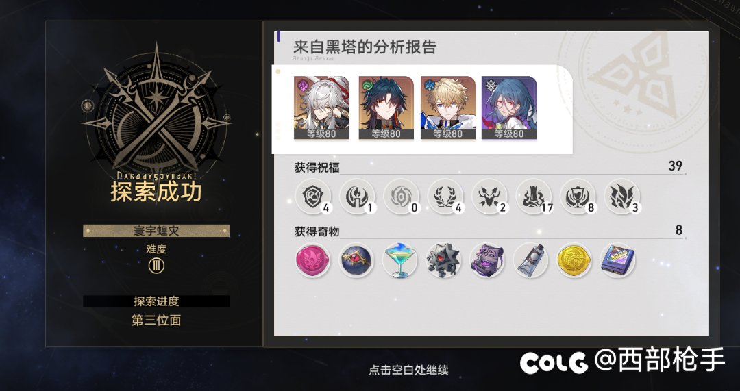740x391 pixels.
Task: Click the greyed blessing icon showing 0
Action: 401,197
